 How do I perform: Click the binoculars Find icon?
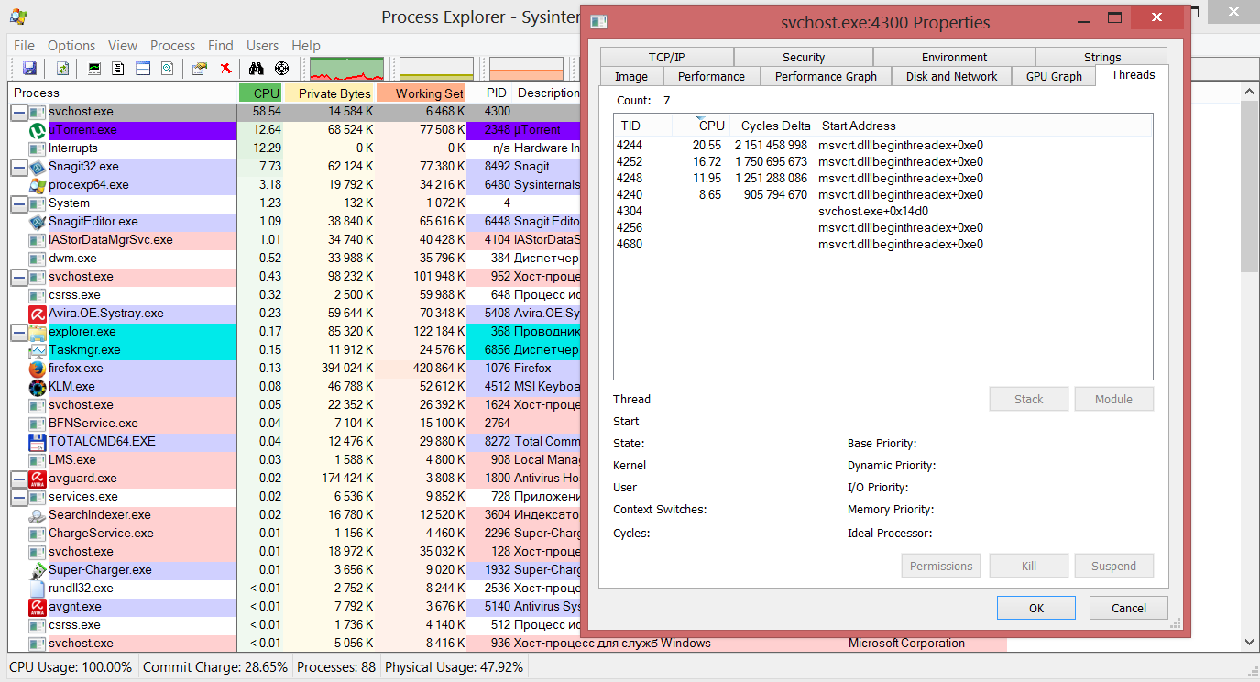(x=257, y=69)
